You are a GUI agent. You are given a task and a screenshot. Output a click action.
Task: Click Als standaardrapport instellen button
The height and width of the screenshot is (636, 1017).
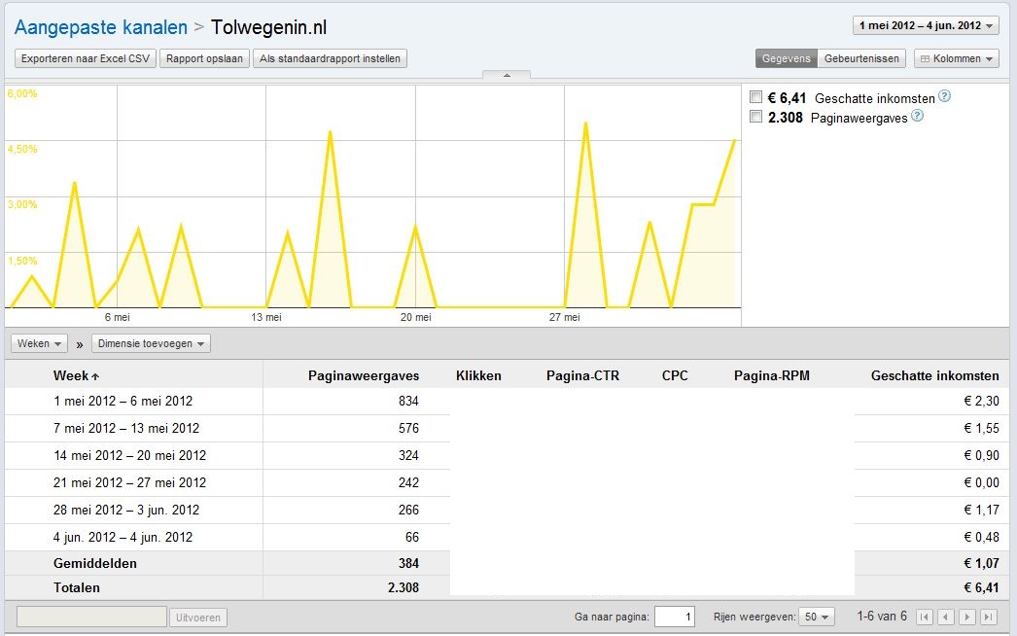tap(331, 58)
